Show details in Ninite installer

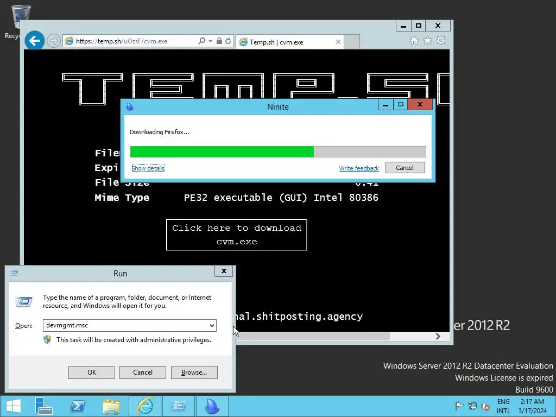148,168
